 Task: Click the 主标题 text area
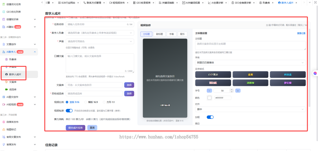(x=250, y=45)
